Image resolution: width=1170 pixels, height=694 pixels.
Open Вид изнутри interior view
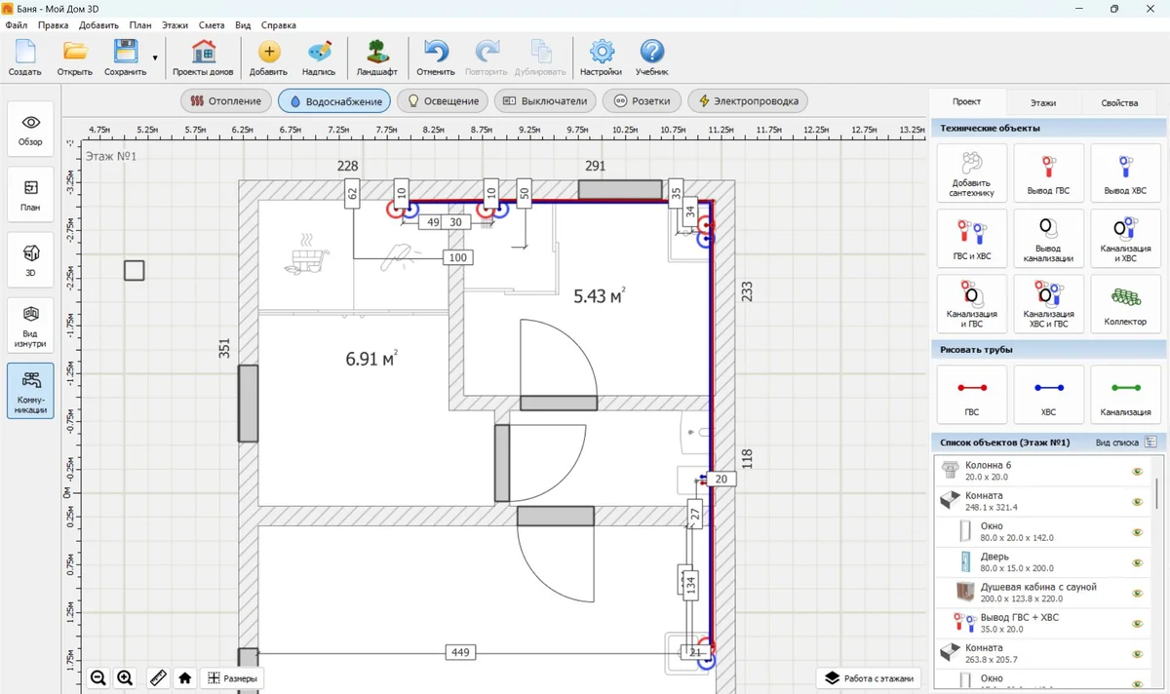30,325
